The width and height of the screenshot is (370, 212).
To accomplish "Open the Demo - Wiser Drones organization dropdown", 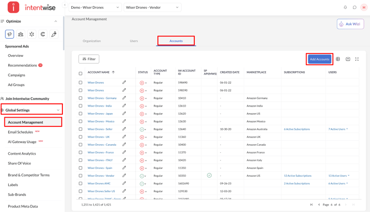I will [95, 7].
